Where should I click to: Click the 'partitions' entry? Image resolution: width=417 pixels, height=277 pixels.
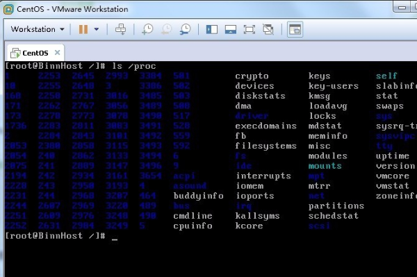tap(336, 205)
